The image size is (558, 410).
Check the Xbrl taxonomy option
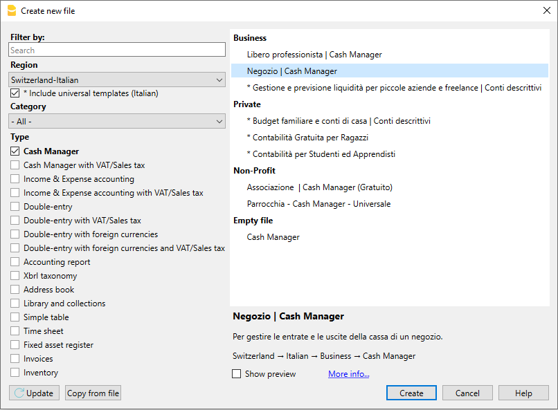tap(15, 276)
